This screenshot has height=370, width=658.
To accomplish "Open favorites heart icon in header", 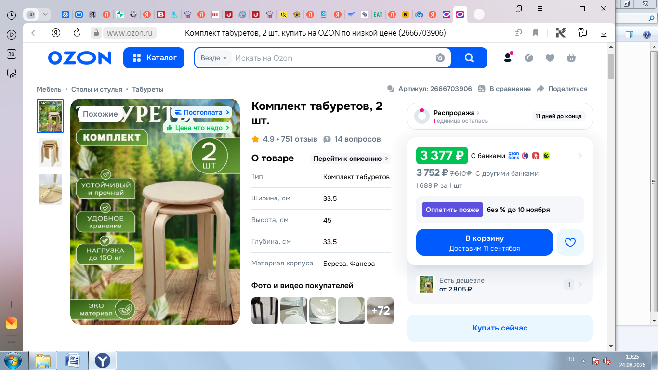I will [550, 58].
